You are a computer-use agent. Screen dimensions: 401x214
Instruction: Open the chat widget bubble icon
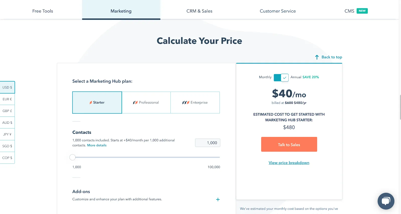(386, 201)
